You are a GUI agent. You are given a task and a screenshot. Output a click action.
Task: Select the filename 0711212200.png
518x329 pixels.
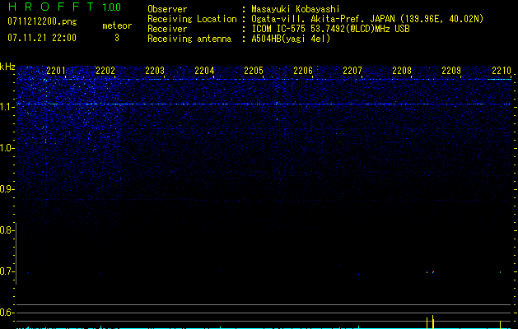[x=42, y=21]
